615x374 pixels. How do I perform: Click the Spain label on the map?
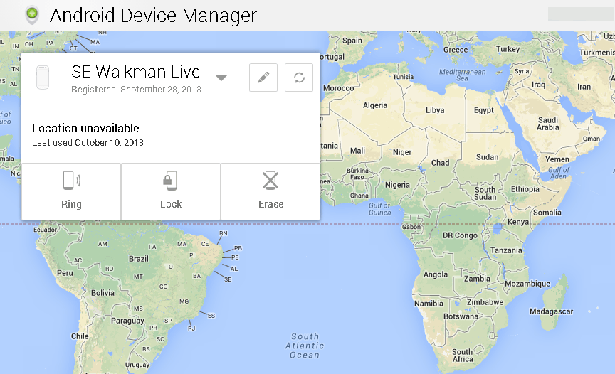coord(352,41)
